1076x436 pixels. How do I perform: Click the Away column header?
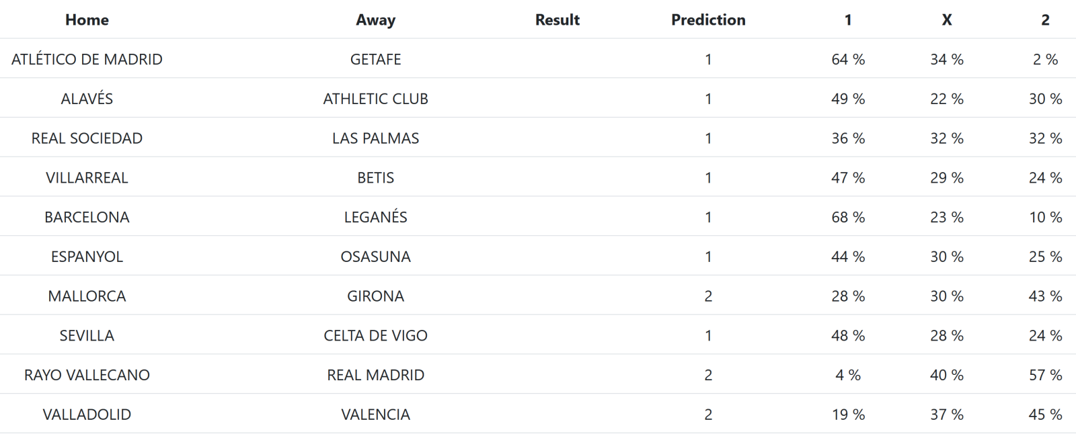point(375,20)
